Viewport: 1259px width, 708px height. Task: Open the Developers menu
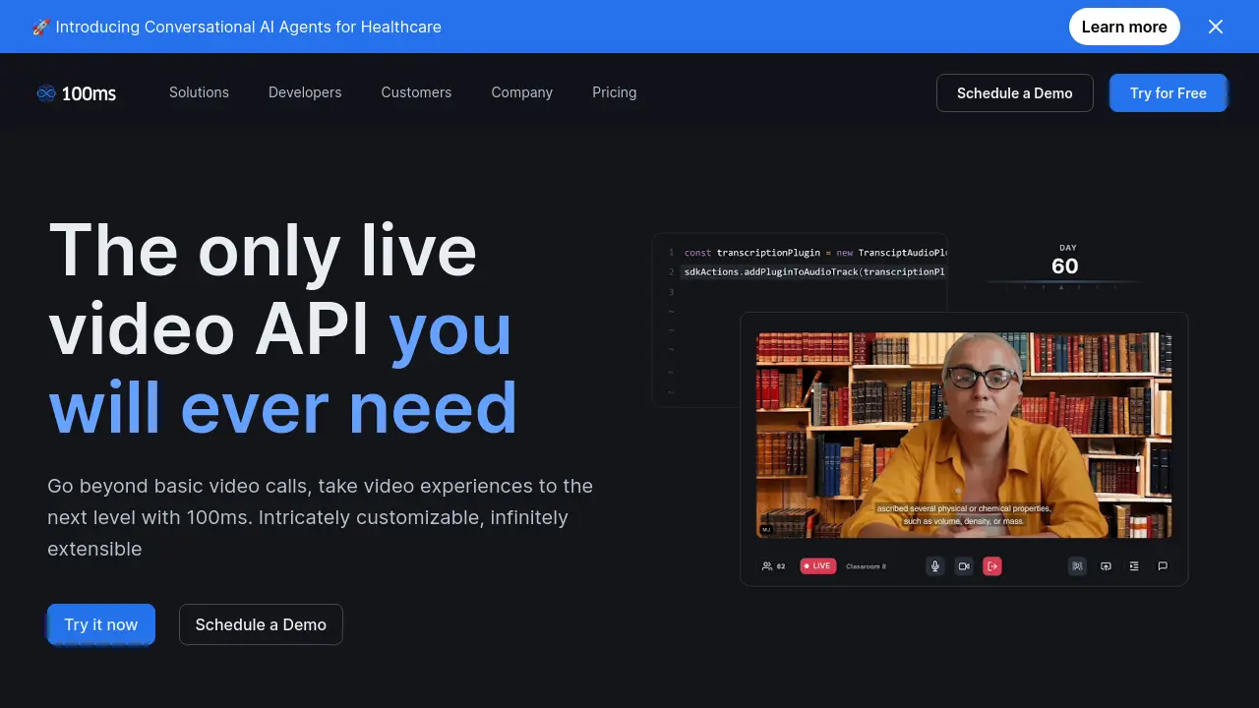coord(305,92)
